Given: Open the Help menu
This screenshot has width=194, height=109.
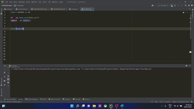Looking at the screenshot, I should point(61,2).
